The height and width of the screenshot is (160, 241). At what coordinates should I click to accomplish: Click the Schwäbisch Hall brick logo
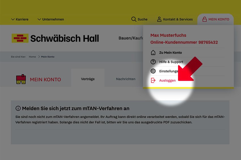pos(20,38)
